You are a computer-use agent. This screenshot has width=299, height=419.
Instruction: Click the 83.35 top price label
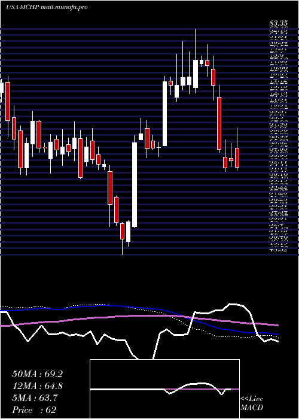(x=278, y=24)
